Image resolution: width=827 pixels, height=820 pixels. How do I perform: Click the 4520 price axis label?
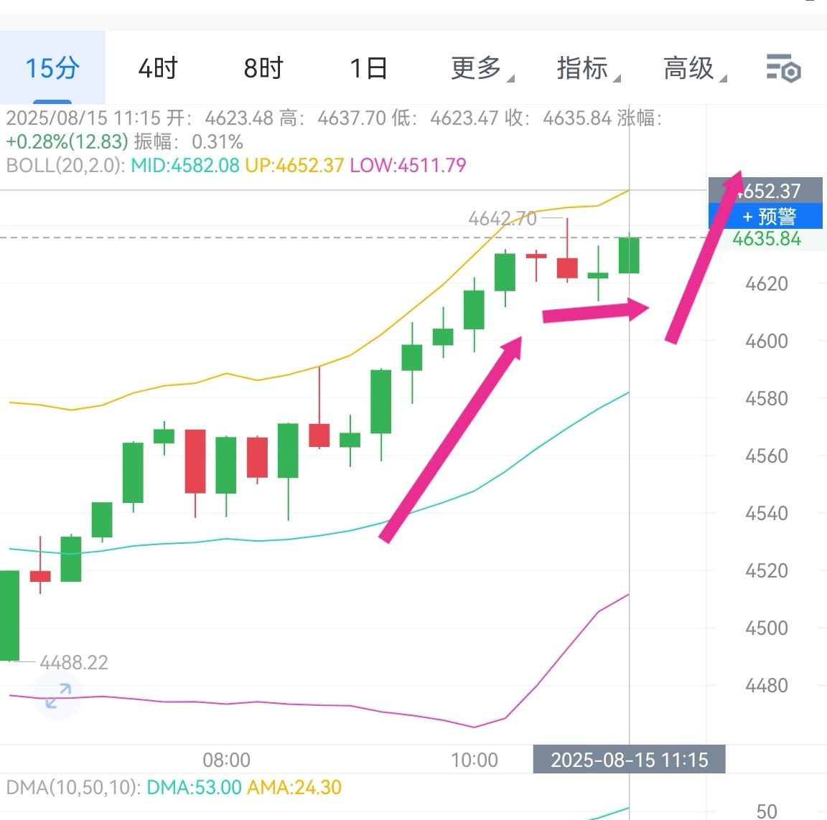(767, 571)
